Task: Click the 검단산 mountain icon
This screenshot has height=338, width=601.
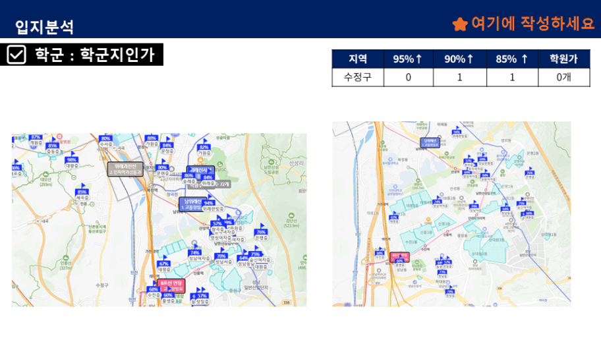Action: pos(291,215)
